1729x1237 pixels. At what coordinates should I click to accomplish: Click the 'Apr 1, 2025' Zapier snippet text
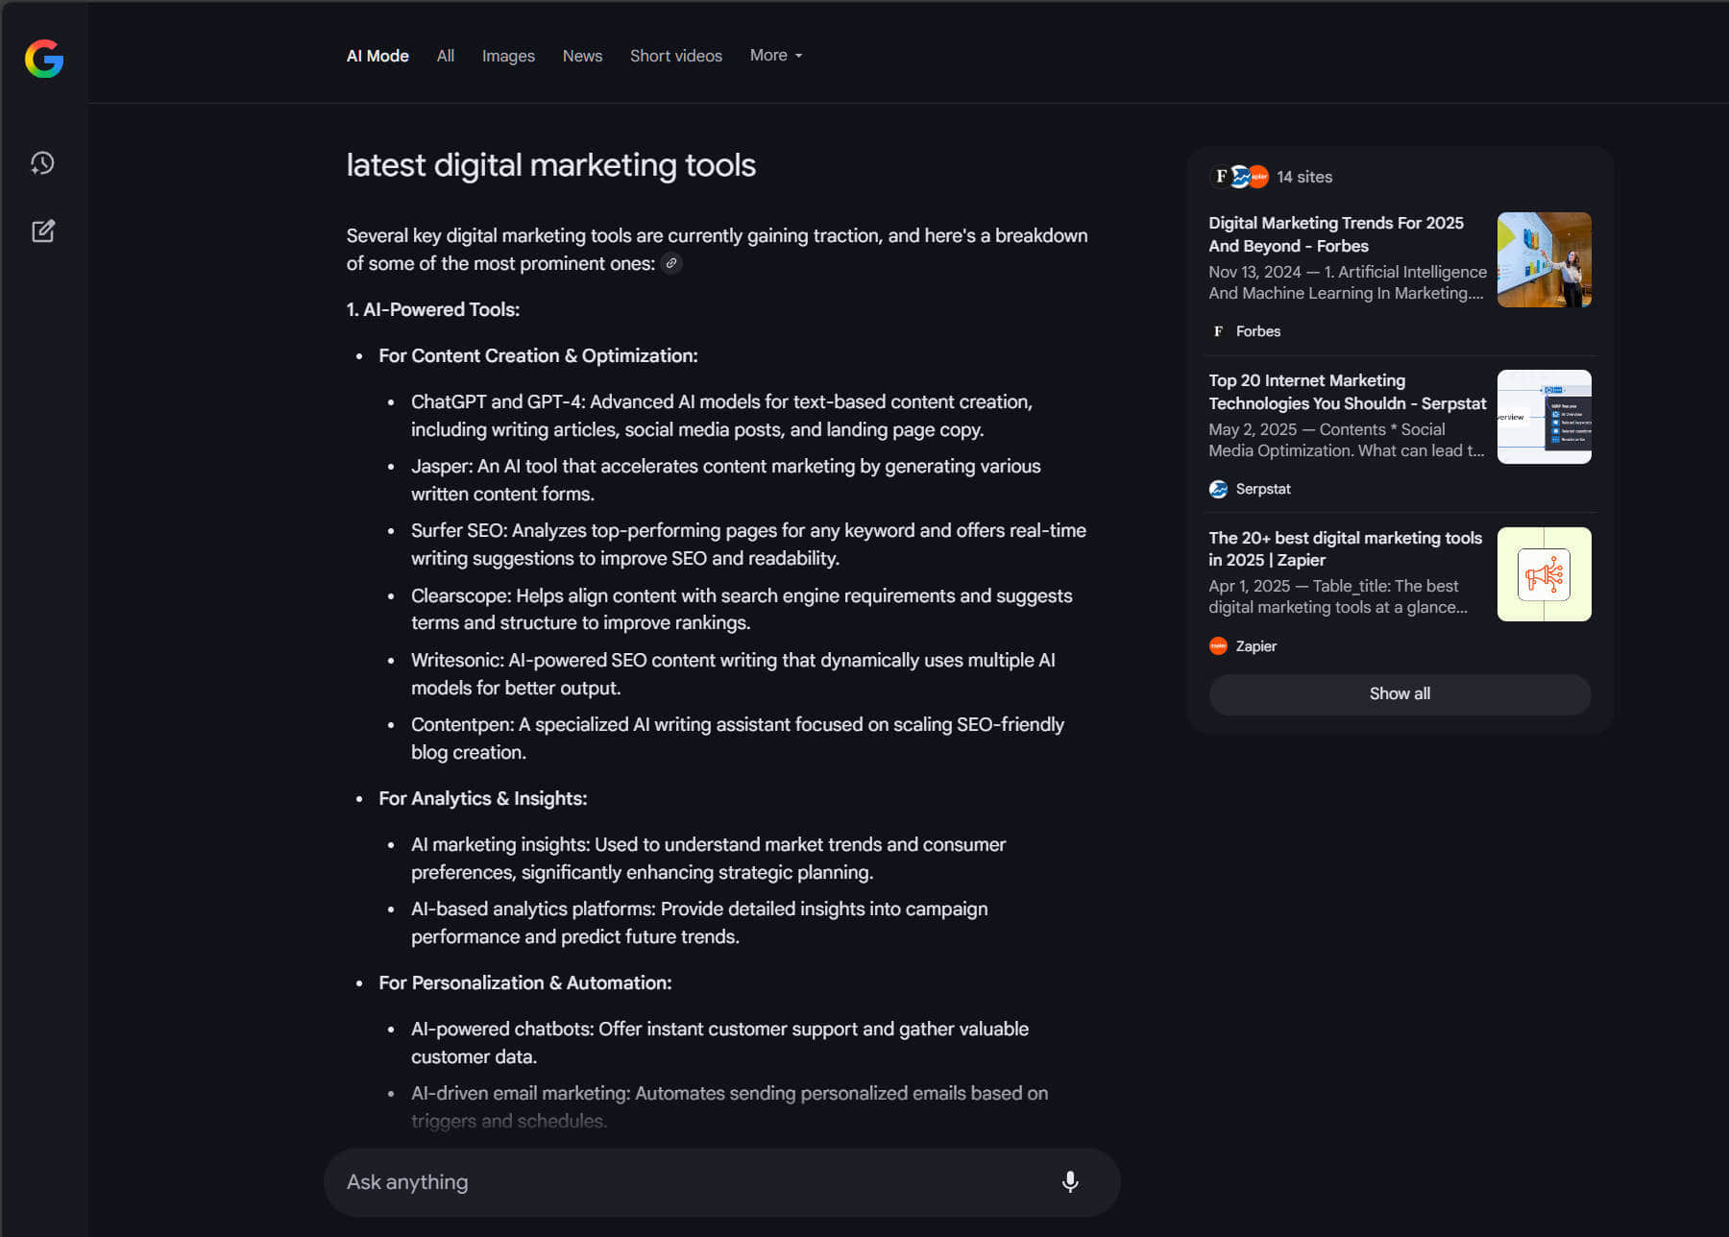[1338, 596]
